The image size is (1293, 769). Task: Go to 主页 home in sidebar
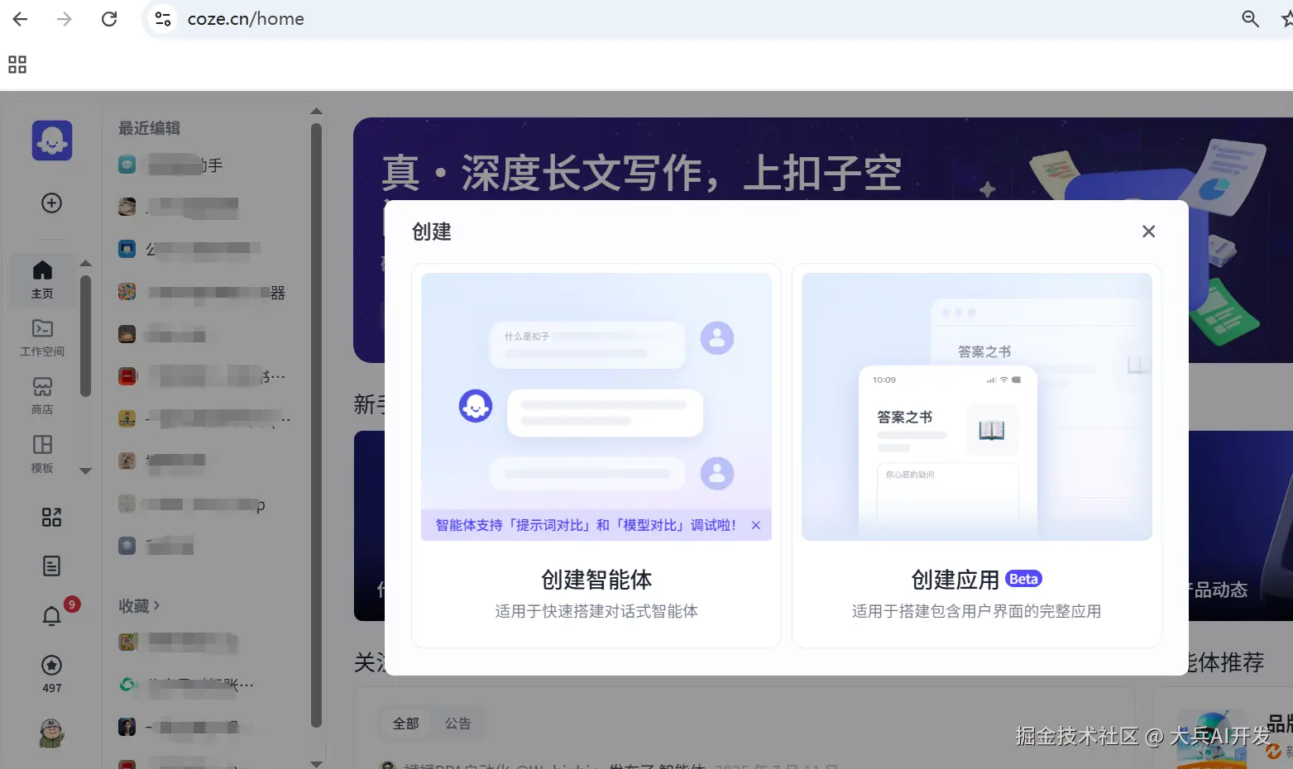click(x=42, y=280)
